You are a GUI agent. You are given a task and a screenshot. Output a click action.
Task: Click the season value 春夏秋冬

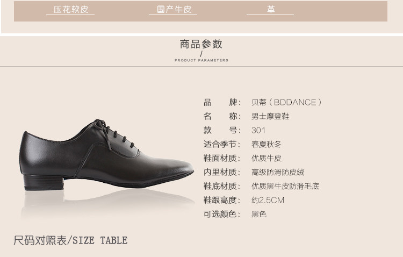coord(267,144)
